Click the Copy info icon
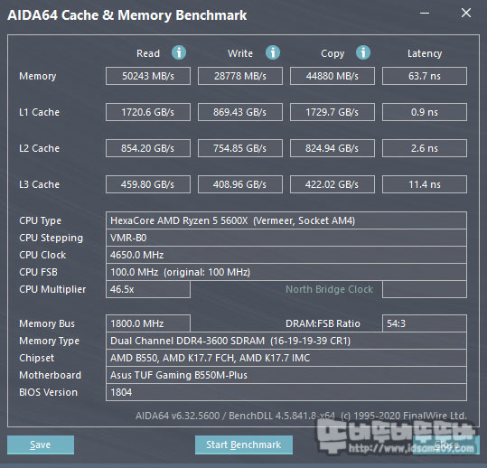487x468 pixels. [363, 52]
